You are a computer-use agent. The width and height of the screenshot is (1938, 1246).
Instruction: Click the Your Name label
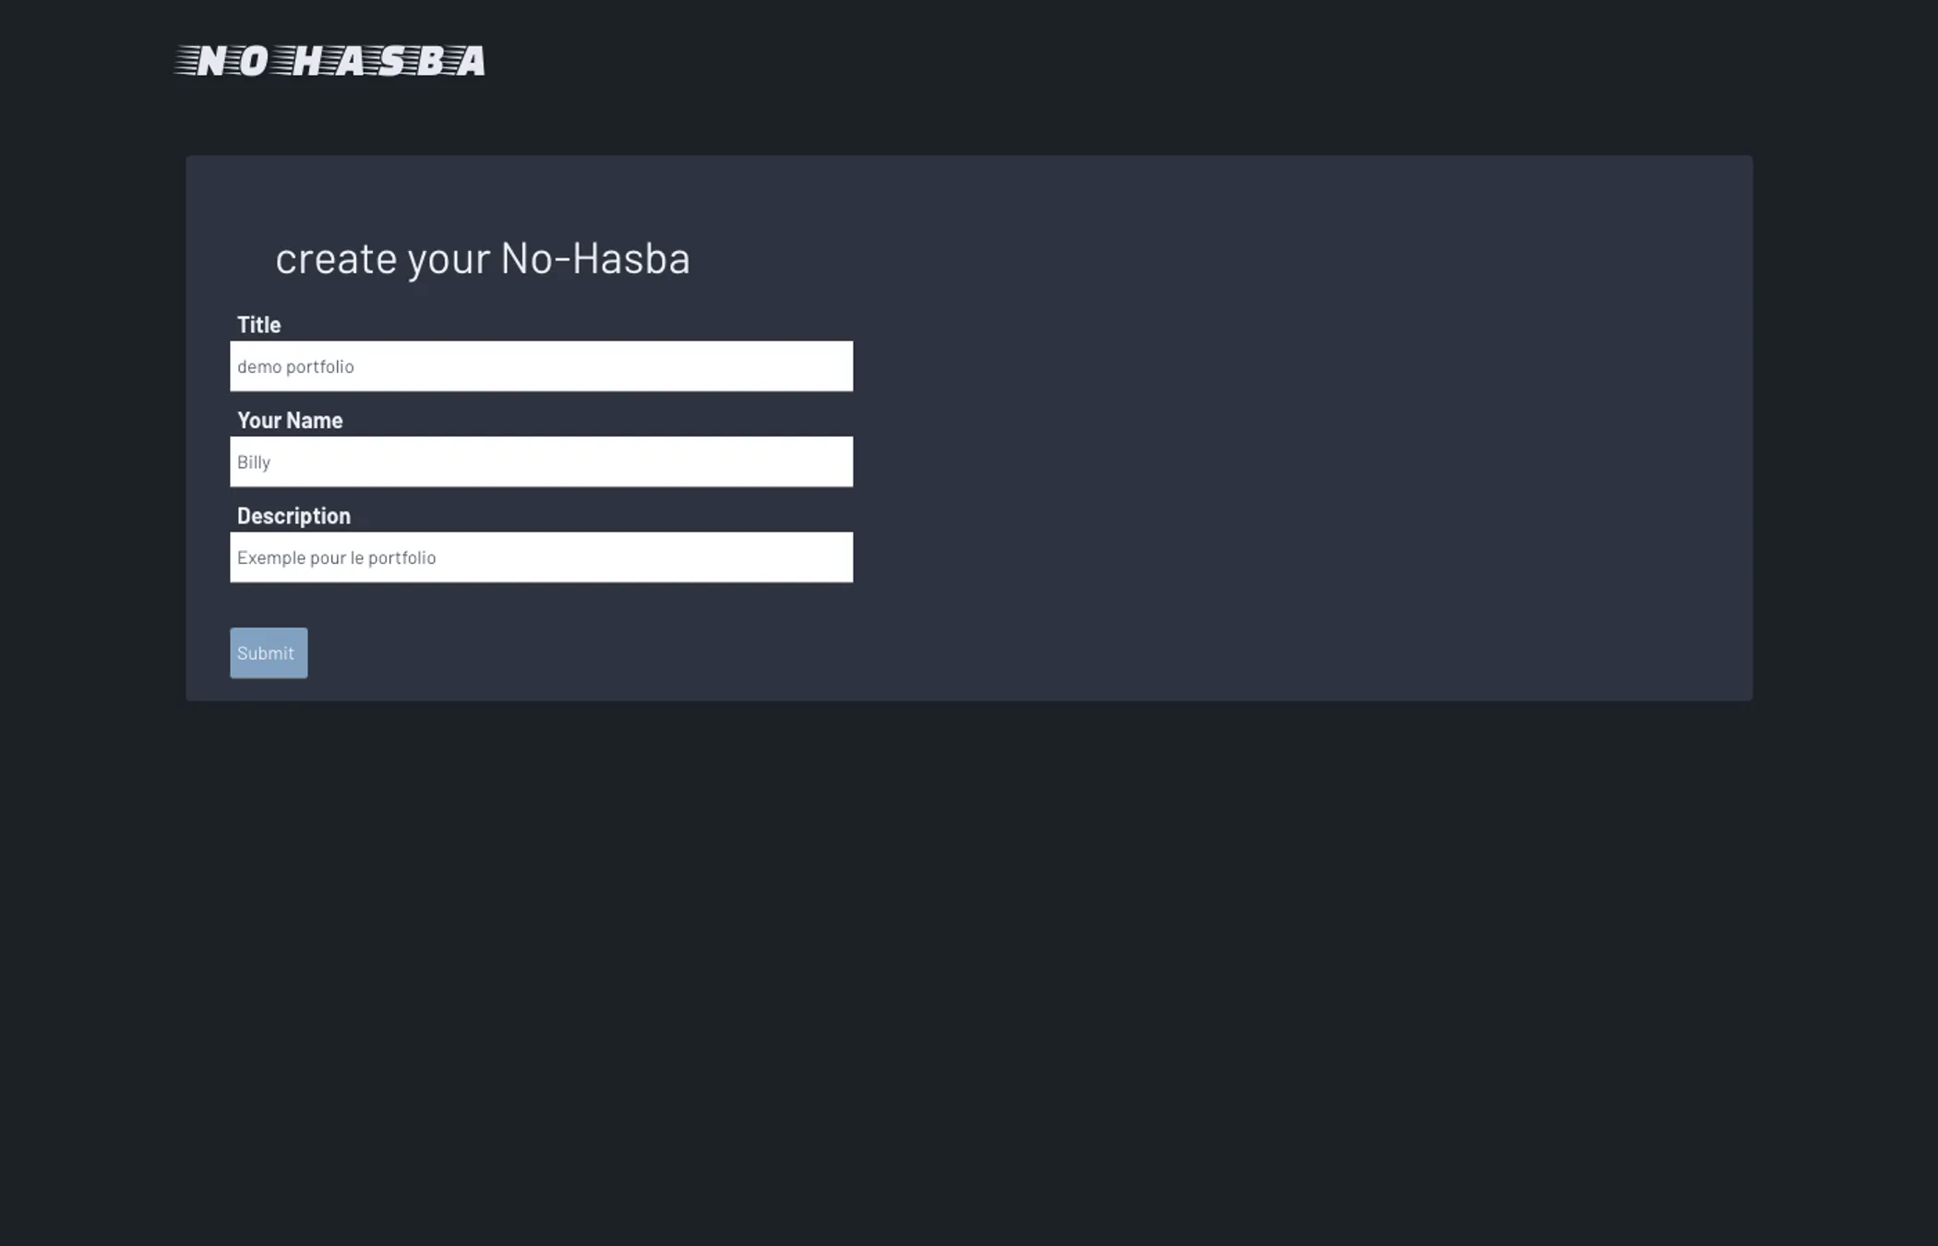[290, 421]
